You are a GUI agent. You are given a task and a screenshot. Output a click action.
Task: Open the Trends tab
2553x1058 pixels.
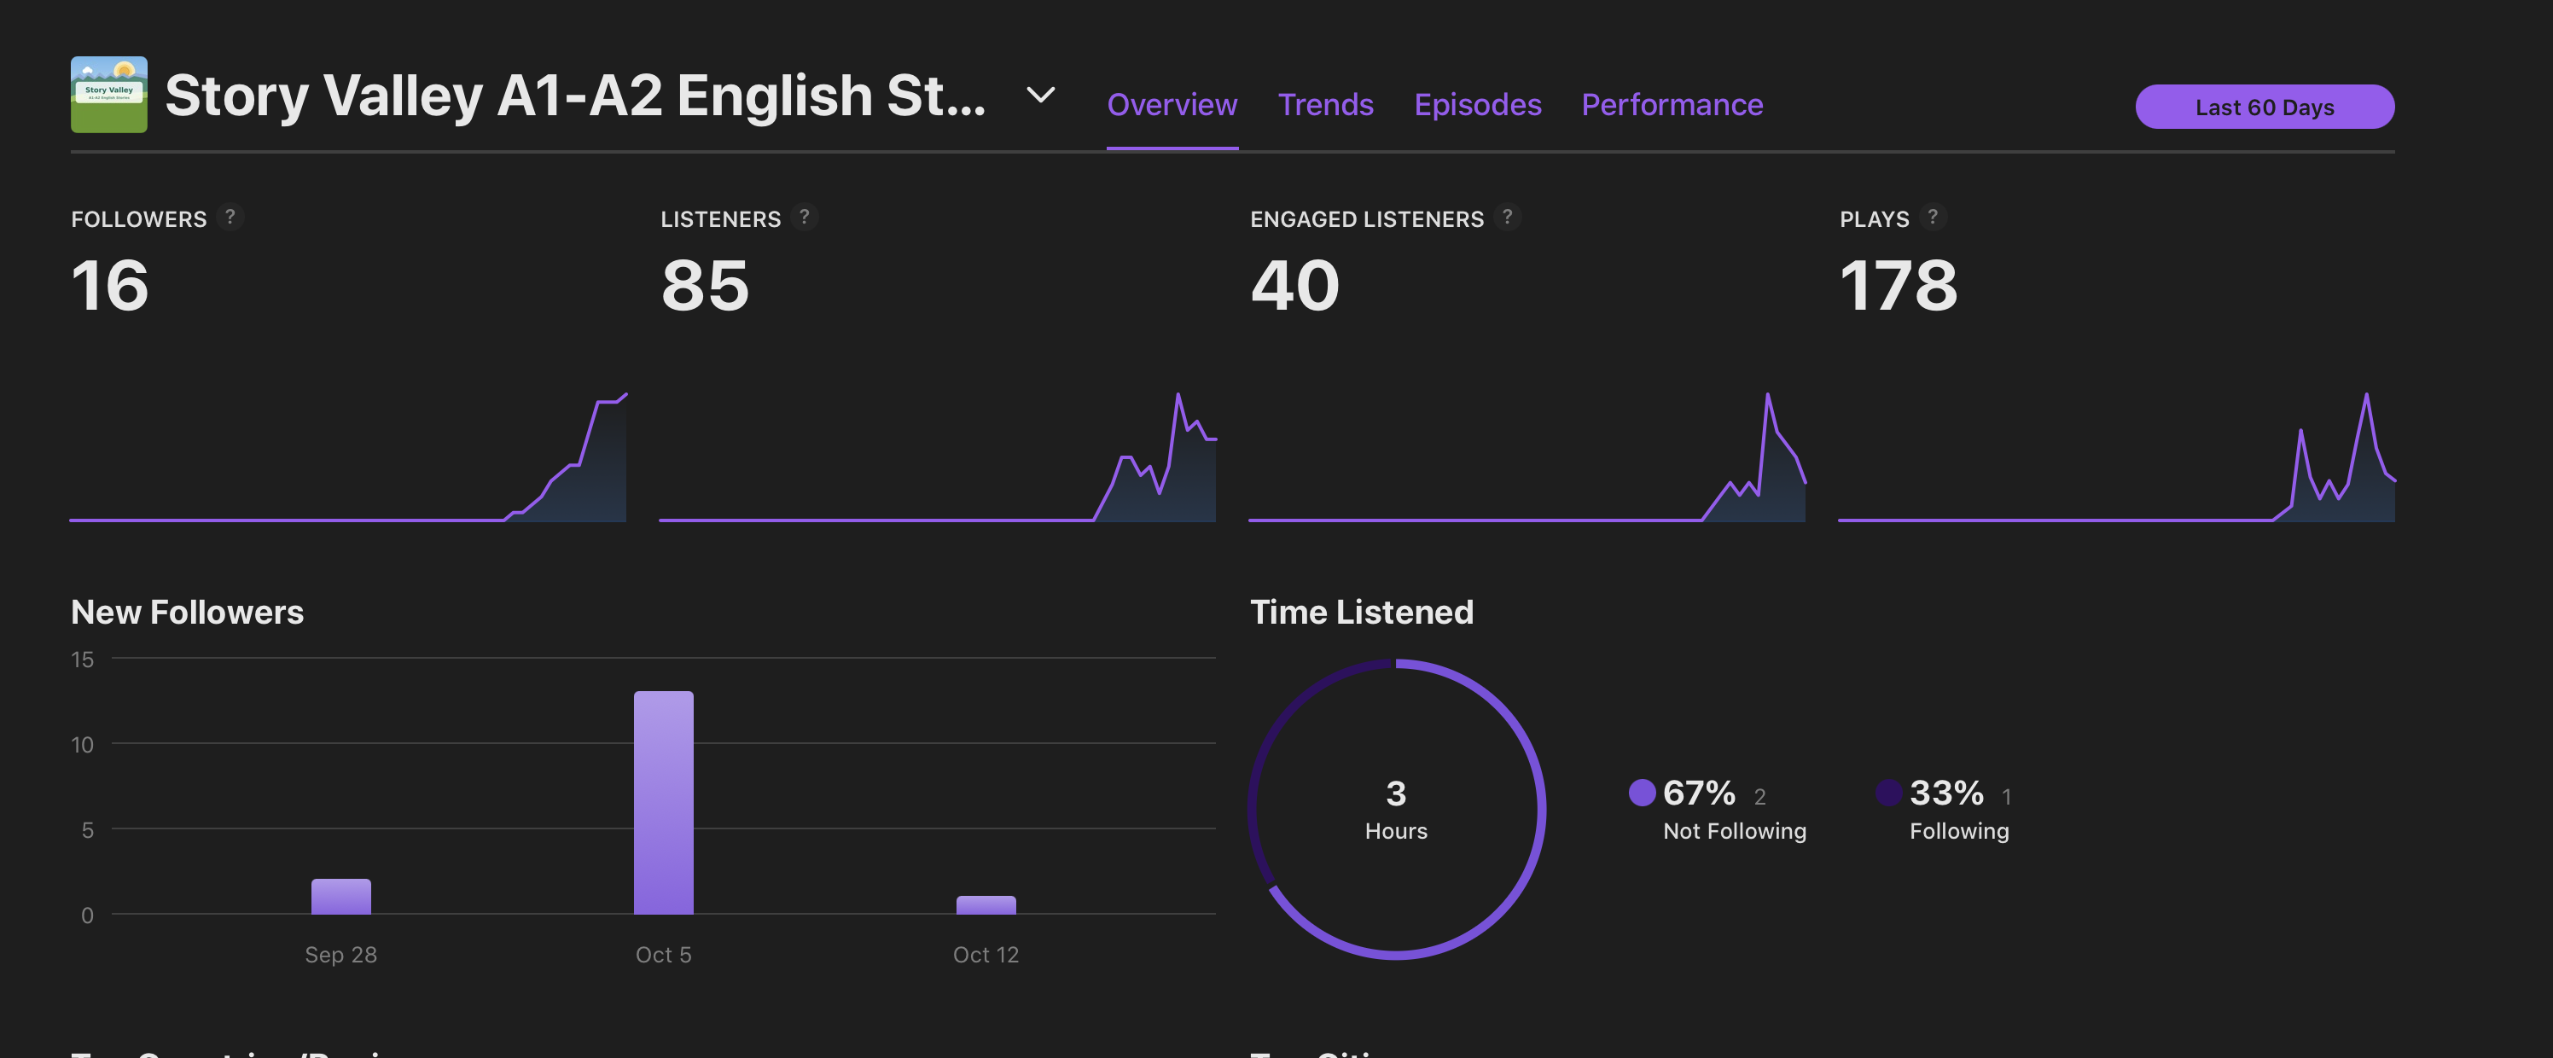[1325, 105]
